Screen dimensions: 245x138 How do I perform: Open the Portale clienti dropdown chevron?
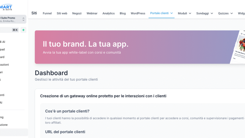172,13
